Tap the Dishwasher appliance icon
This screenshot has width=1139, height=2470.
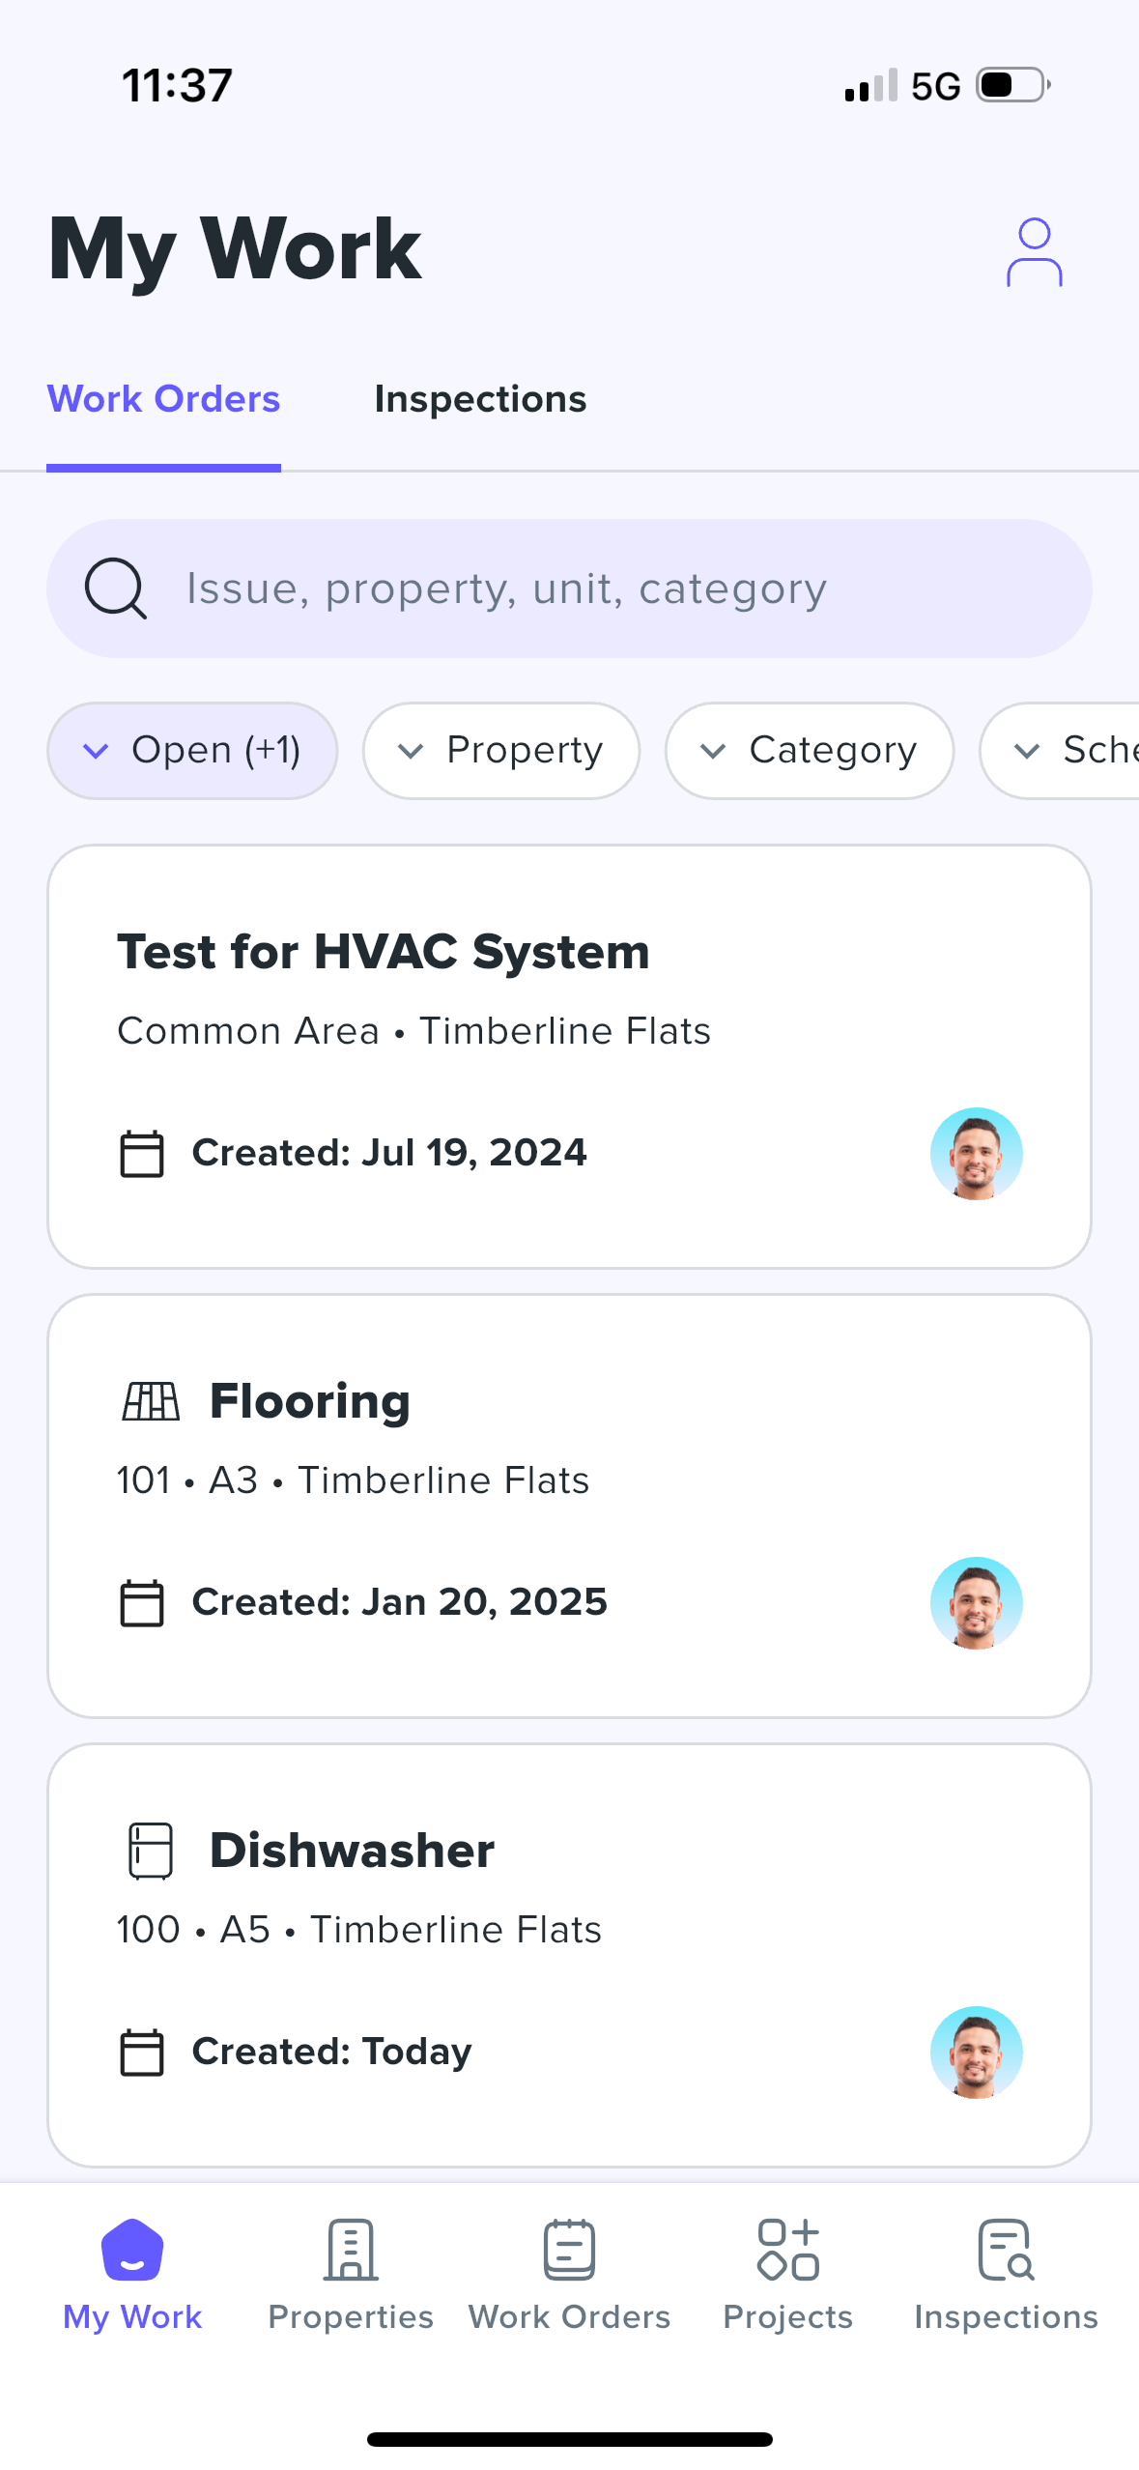coord(151,1850)
